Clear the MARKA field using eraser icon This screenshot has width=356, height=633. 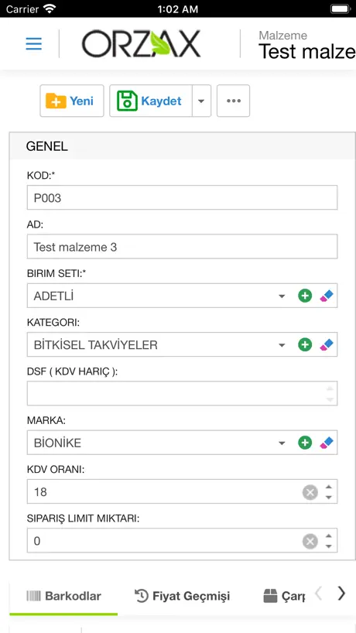point(326,443)
